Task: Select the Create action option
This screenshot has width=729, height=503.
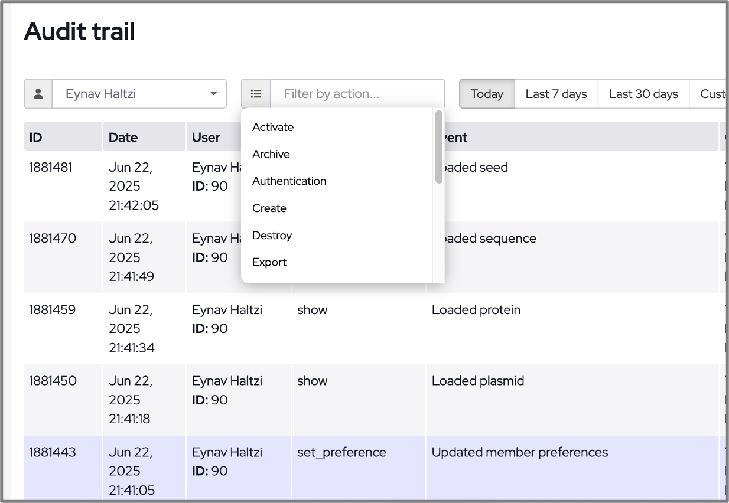Action: [269, 208]
